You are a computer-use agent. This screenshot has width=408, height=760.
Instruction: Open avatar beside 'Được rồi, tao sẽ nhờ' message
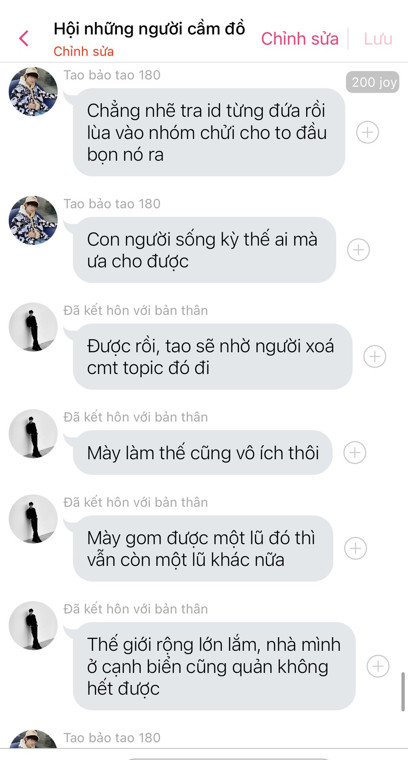[33, 327]
